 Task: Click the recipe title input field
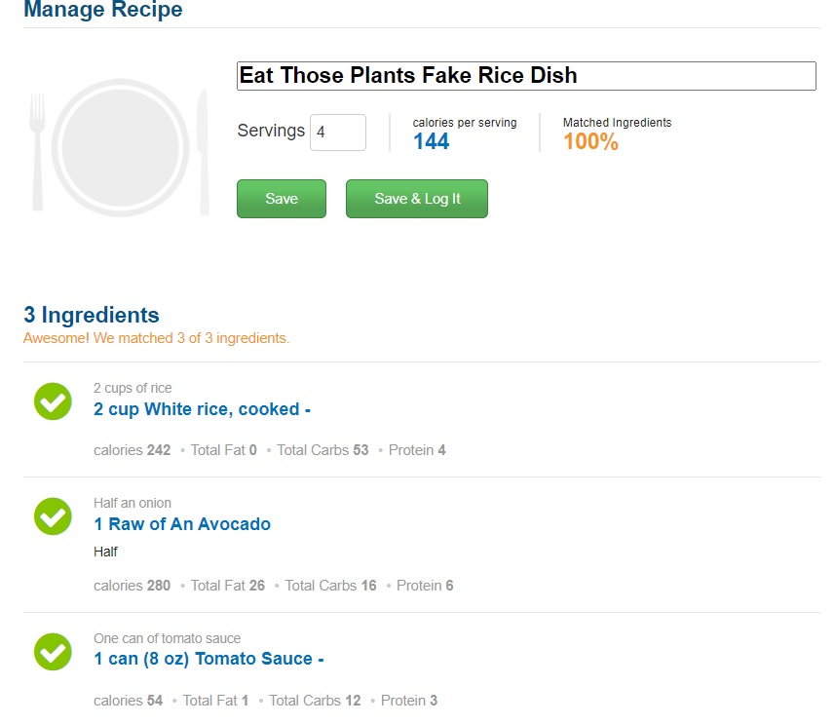[x=526, y=76]
